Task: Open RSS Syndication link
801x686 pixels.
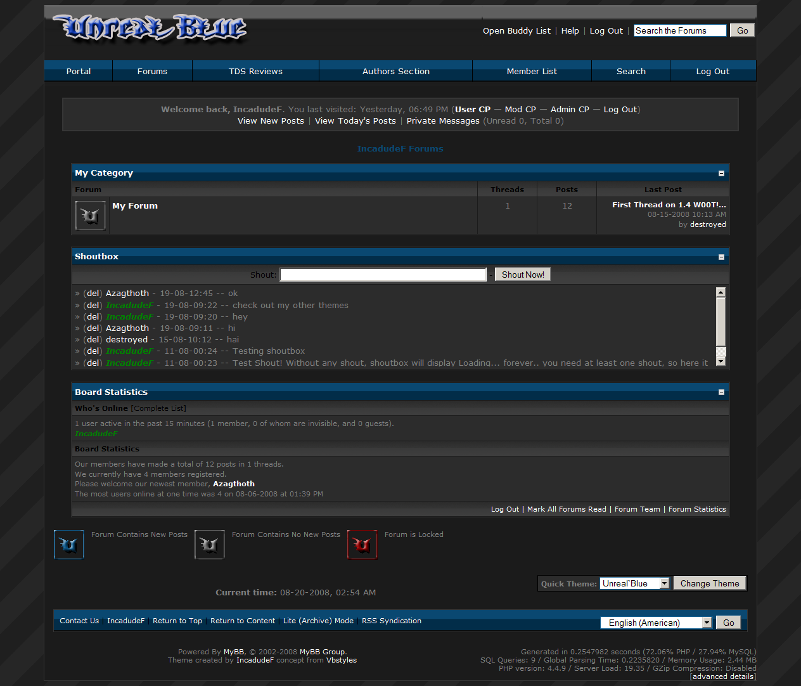Action: tap(392, 621)
